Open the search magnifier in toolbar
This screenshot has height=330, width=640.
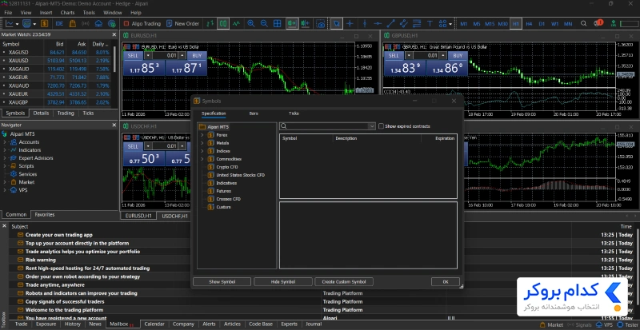(584, 24)
